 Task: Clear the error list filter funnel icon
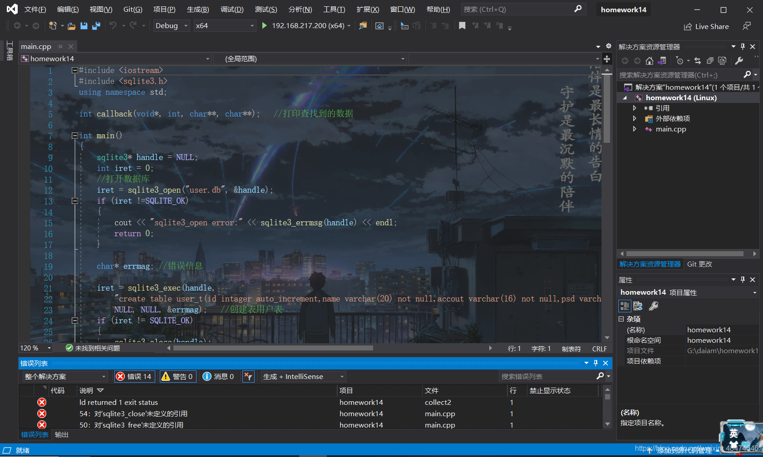[248, 376]
